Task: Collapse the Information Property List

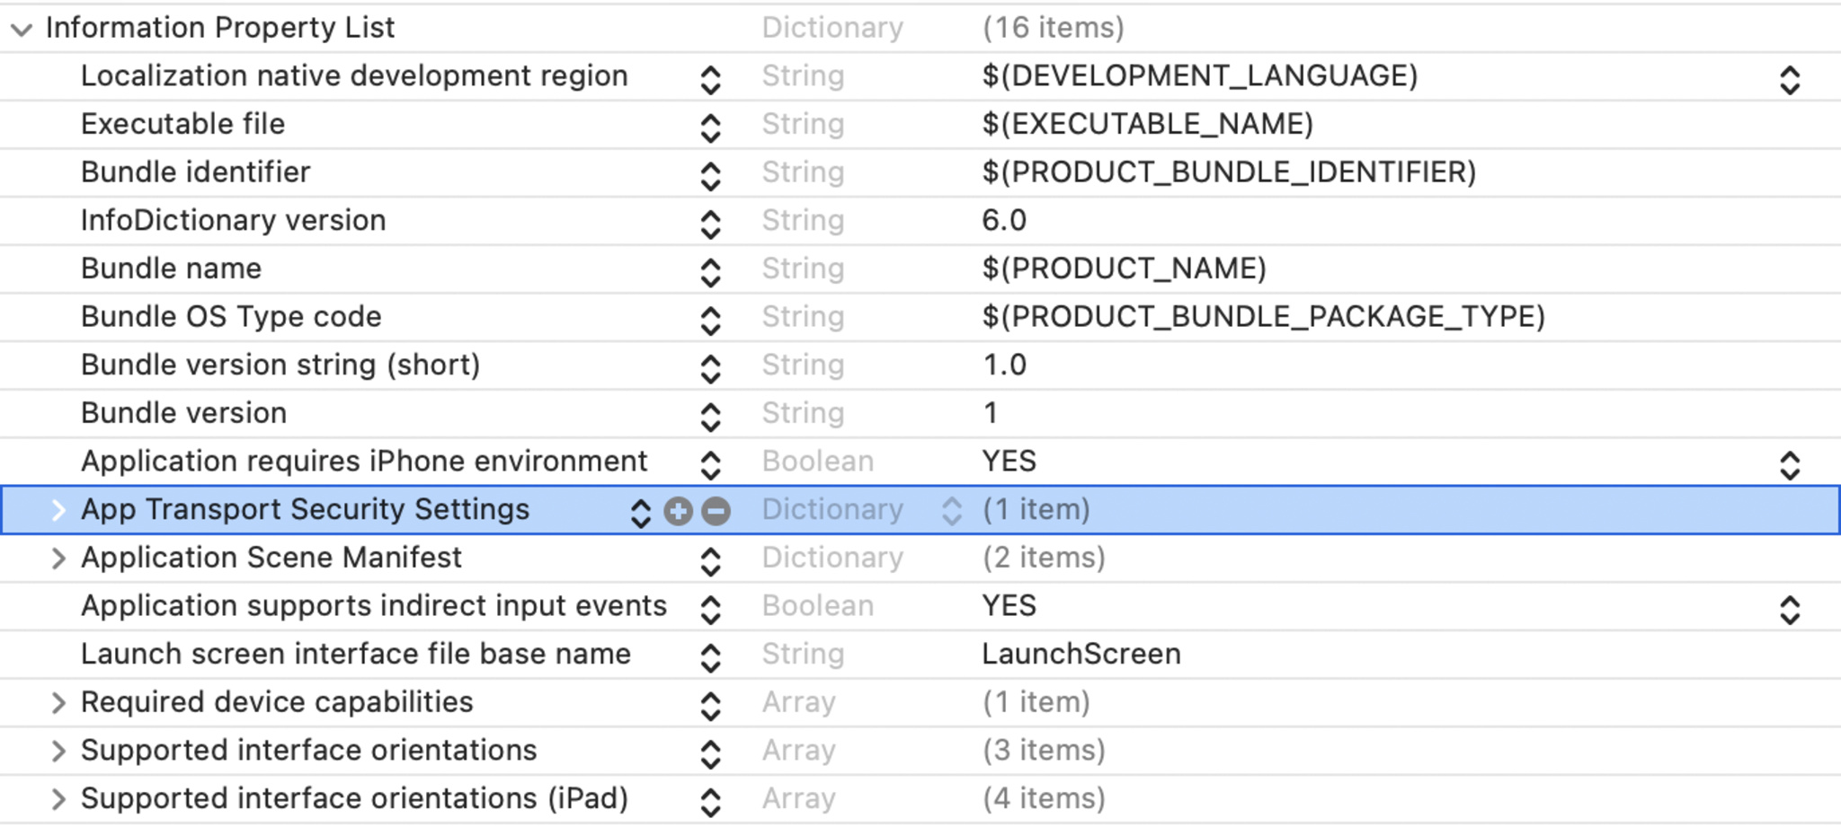Action: pyautogui.click(x=22, y=30)
